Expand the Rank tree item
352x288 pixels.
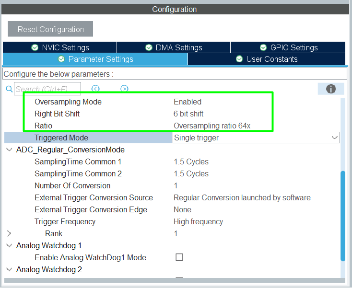coord(9,233)
